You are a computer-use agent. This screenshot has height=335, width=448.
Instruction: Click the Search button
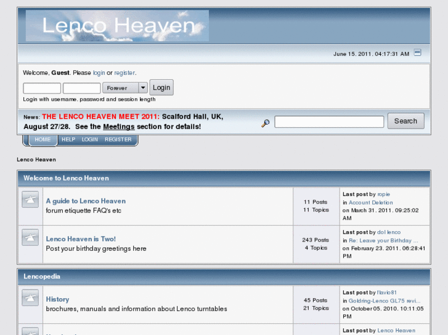(x=405, y=121)
